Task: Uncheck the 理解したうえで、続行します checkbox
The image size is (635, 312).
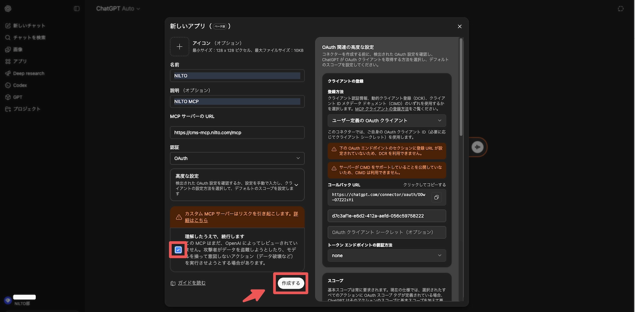Action: click(178, 250)
